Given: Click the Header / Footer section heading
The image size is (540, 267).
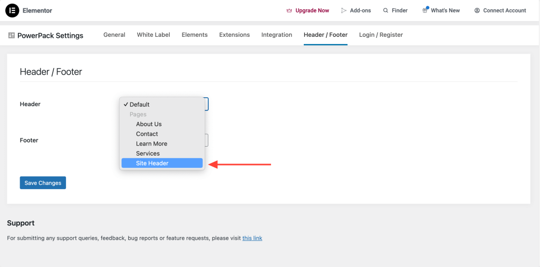Looking at the screenshot, I should pyautogui.click(x=51, y=71).
